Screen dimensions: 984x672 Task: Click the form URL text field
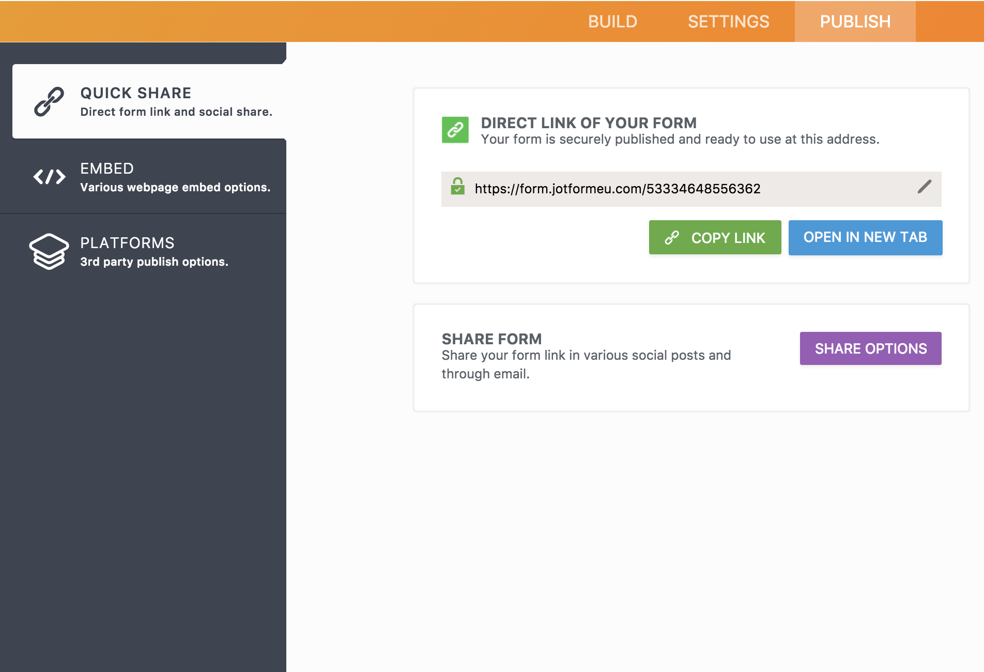pyautogui.click(x=691, y=189)
